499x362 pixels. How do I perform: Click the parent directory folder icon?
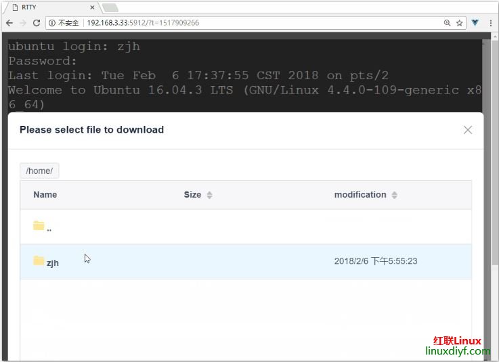[39, 226]
